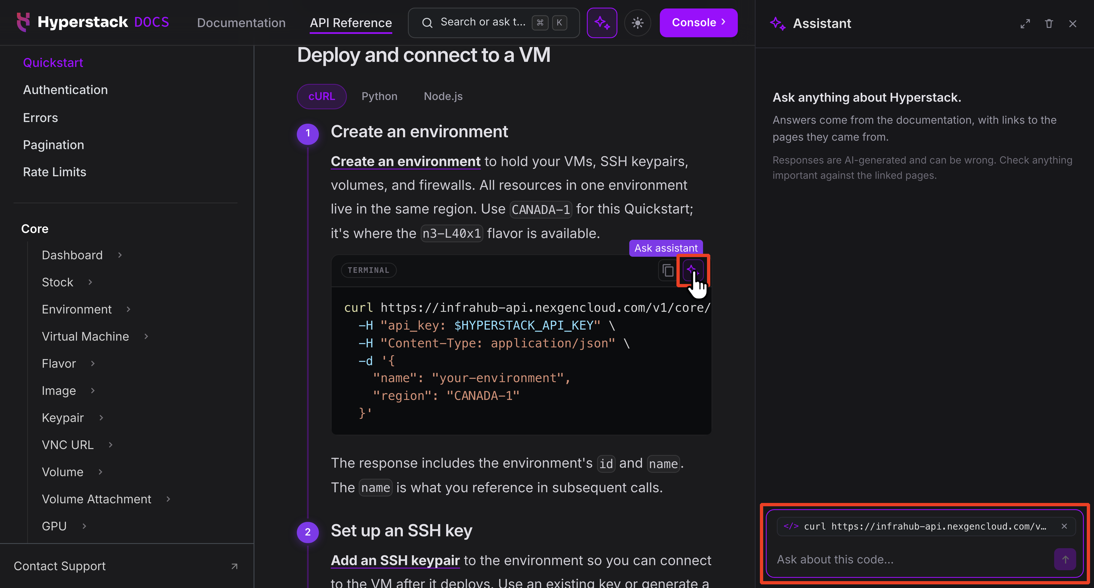Expand the GPU section chevron
Screen dimensions: 1094x588
[x=84, y=526]
